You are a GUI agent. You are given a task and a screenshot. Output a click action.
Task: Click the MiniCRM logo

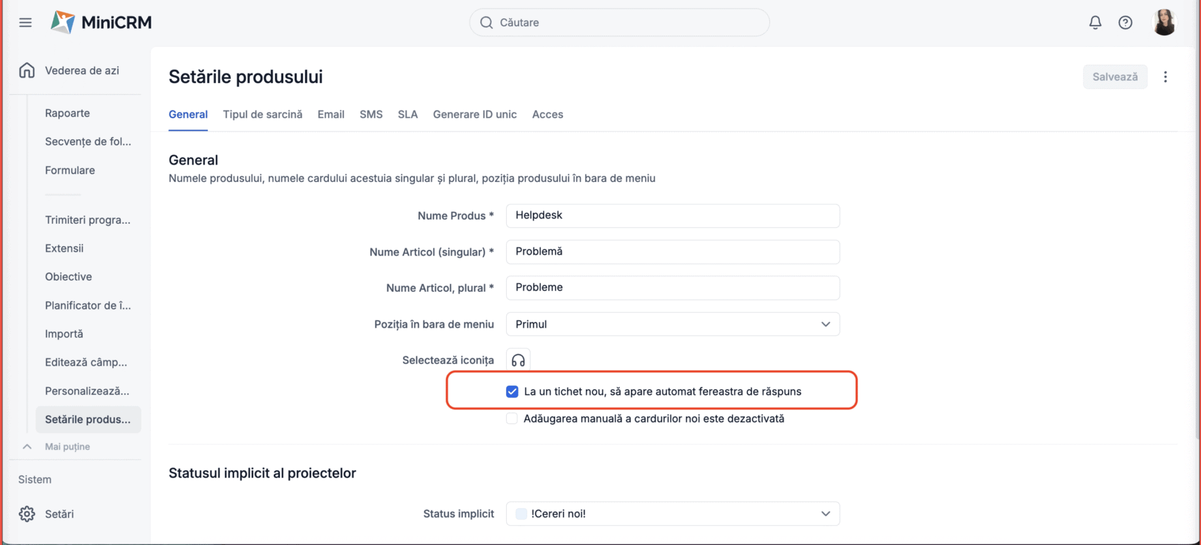tap(101, 22)
